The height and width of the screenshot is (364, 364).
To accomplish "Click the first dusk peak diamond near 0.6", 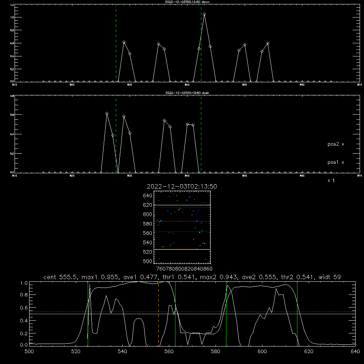I will pyautogui.click(x=107, y=114).
